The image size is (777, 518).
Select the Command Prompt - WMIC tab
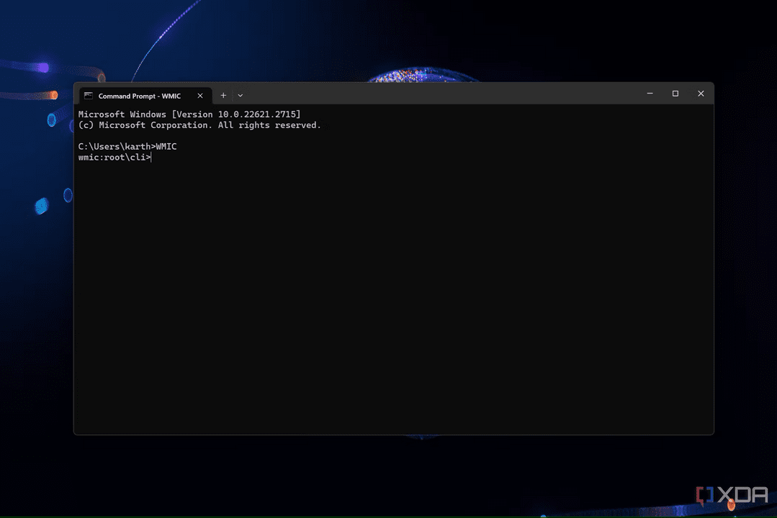pyautogui.click(x=140, y=96)
